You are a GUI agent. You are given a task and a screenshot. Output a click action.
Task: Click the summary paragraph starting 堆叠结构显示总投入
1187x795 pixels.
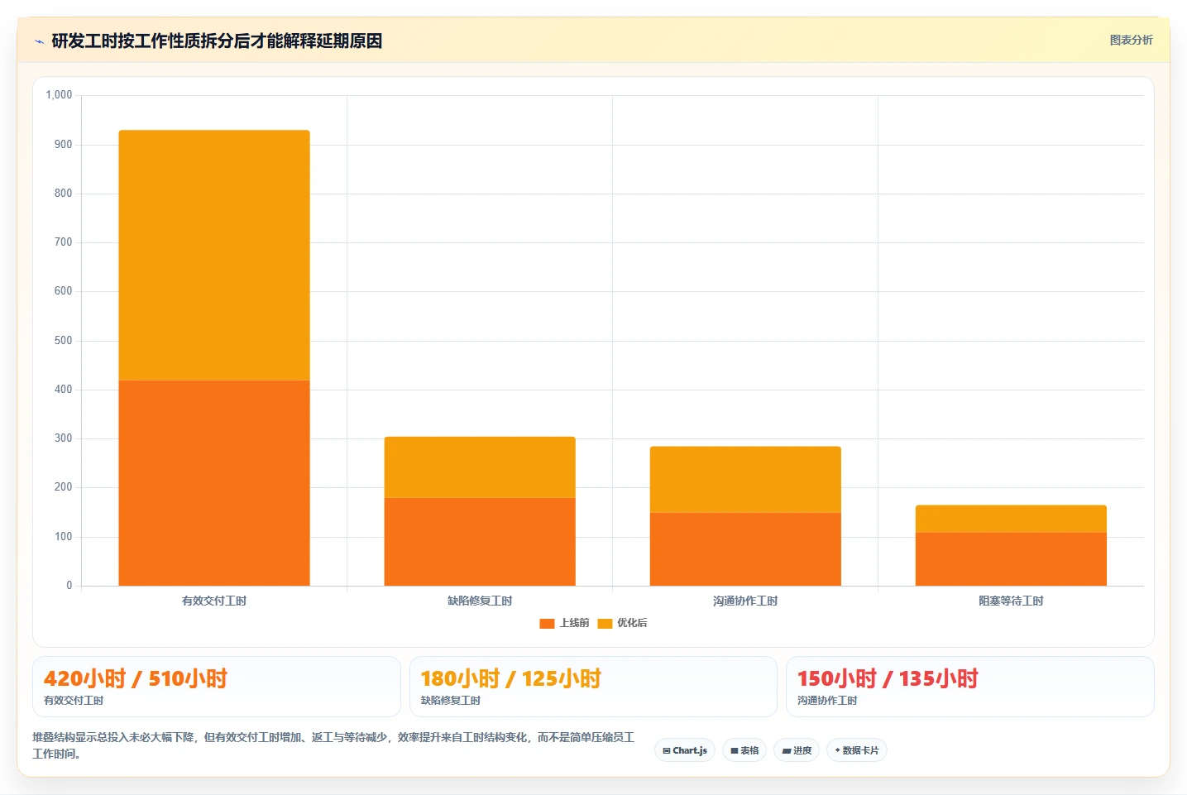334,745
